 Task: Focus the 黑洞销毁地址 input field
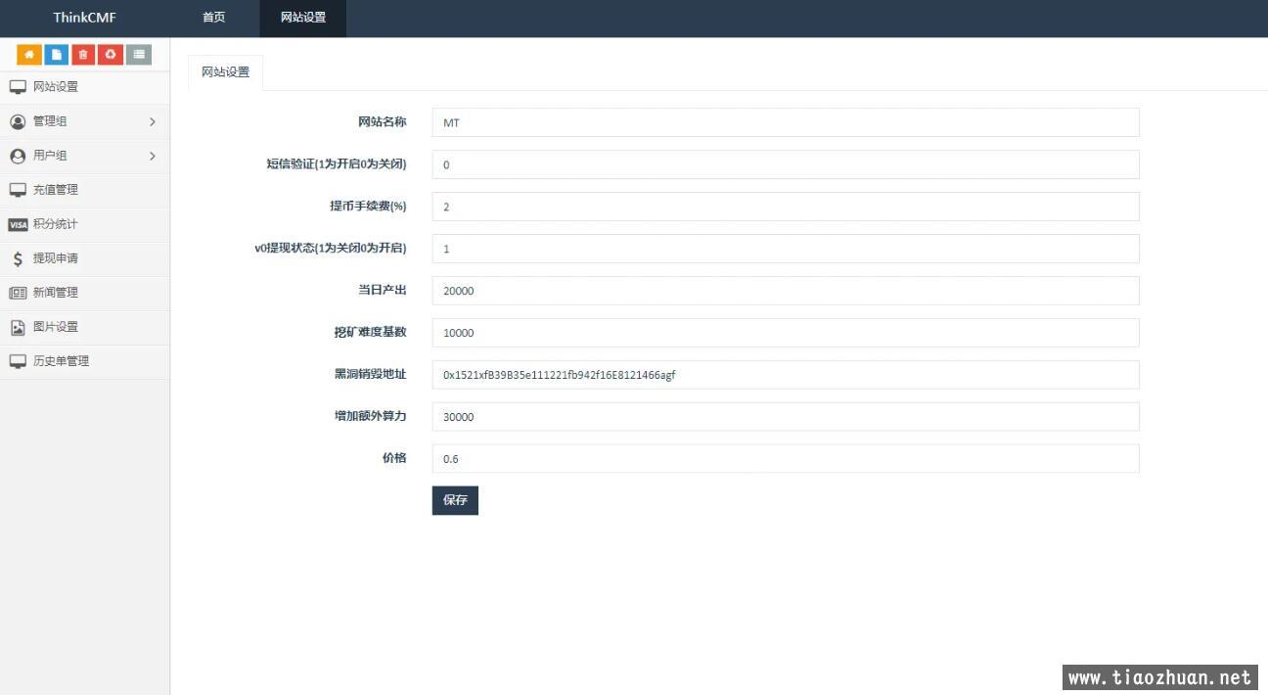(x=786, y=375)
